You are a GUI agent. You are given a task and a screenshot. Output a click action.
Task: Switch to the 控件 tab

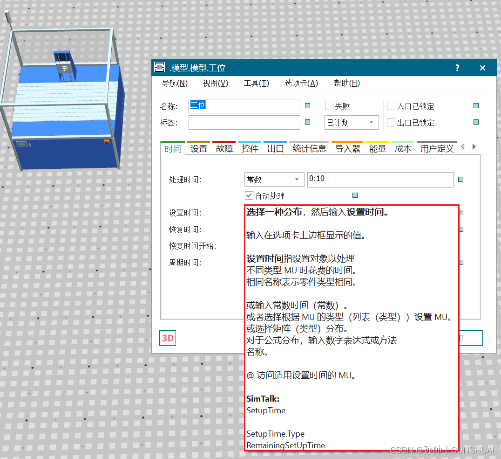click(250, 148)
